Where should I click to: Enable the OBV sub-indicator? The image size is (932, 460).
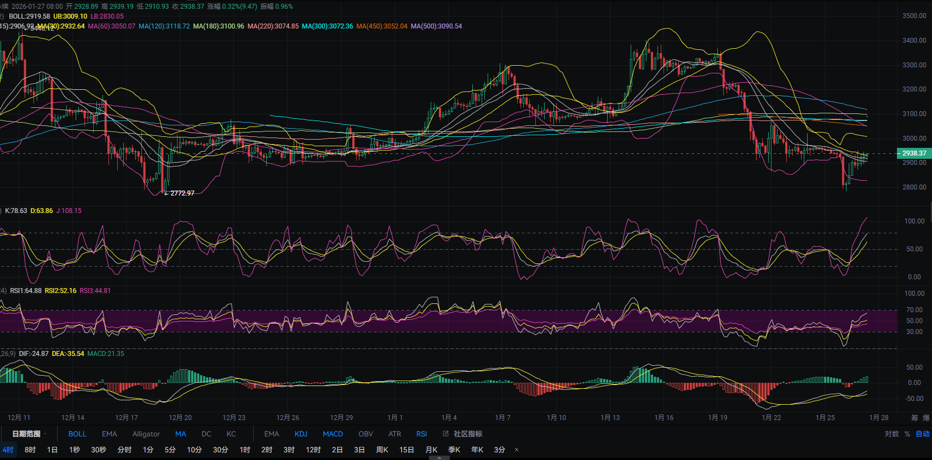(365, 434)
